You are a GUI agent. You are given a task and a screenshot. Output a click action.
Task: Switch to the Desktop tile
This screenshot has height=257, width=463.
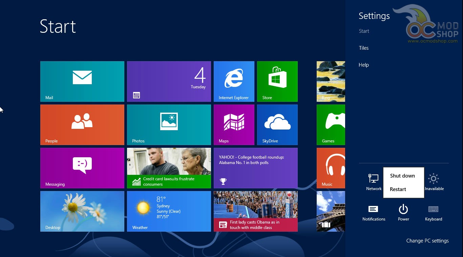point(82,211)
